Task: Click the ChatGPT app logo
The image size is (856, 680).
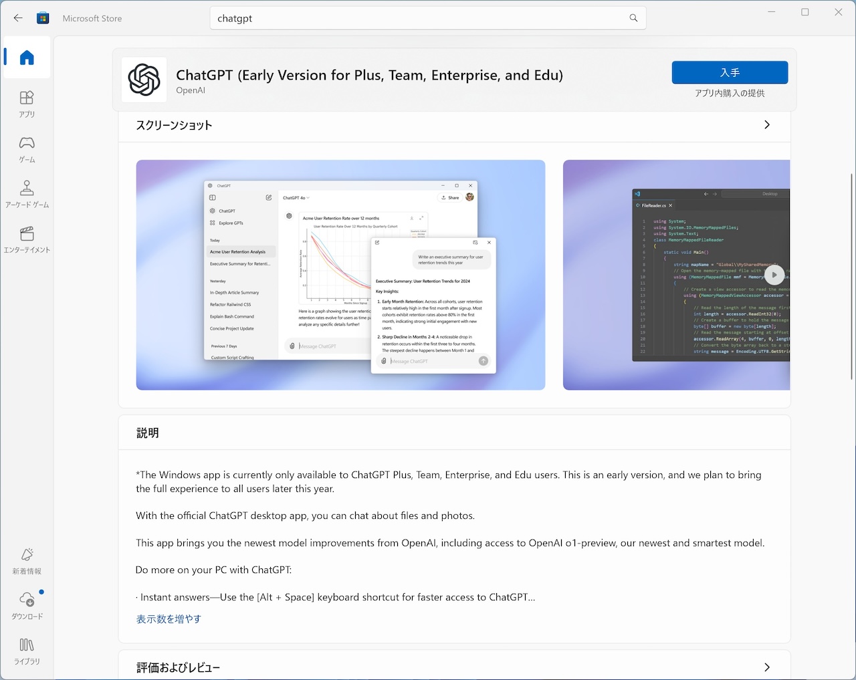Action: coord(144,80)
